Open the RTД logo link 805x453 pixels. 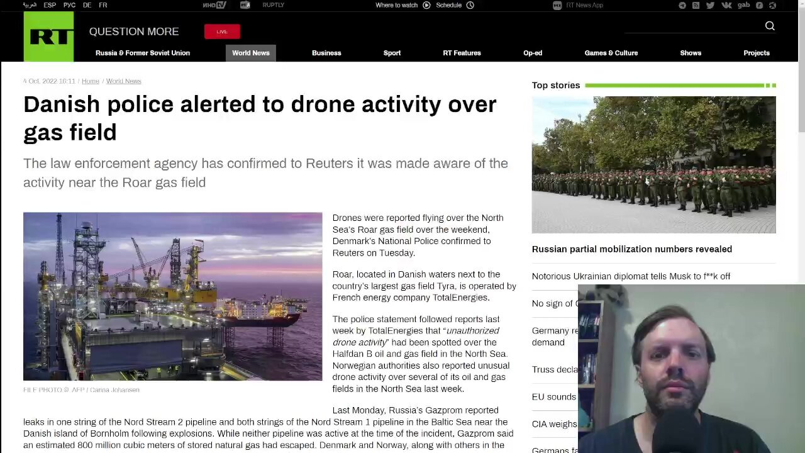[x=245, y=5]
